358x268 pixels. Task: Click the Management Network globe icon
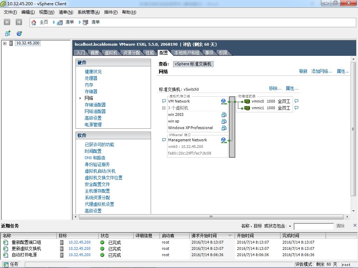(224, 140)
